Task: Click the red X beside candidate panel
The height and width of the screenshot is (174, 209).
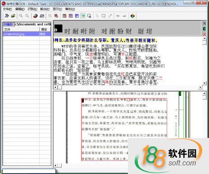Action: click(x=204, y=35)
